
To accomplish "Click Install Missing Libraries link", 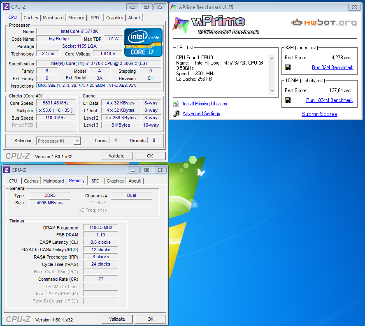I will 205,104.
